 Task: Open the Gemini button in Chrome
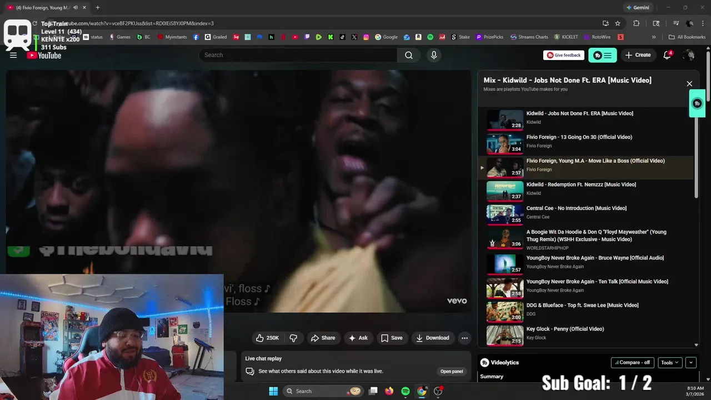pos(638,8)
